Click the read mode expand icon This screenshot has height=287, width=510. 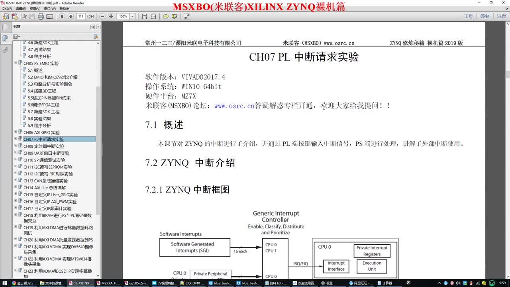click(186, 16)
